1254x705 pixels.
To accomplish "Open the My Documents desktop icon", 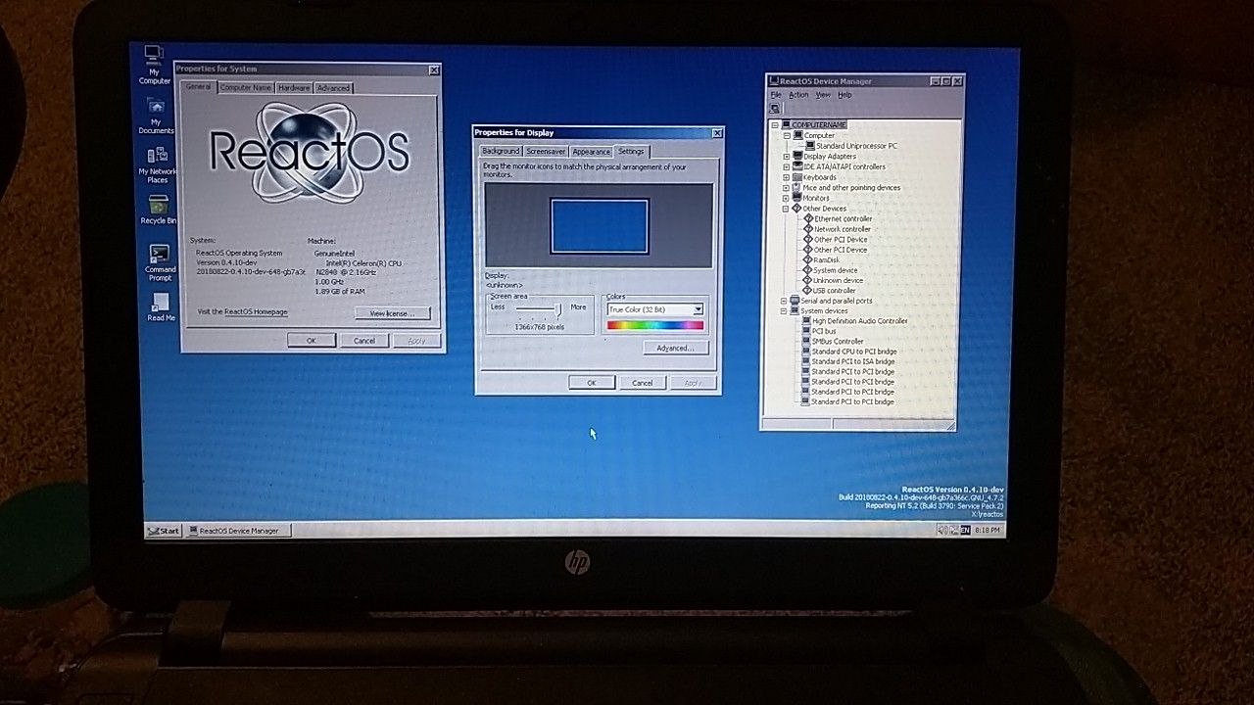I will (156, 117).
